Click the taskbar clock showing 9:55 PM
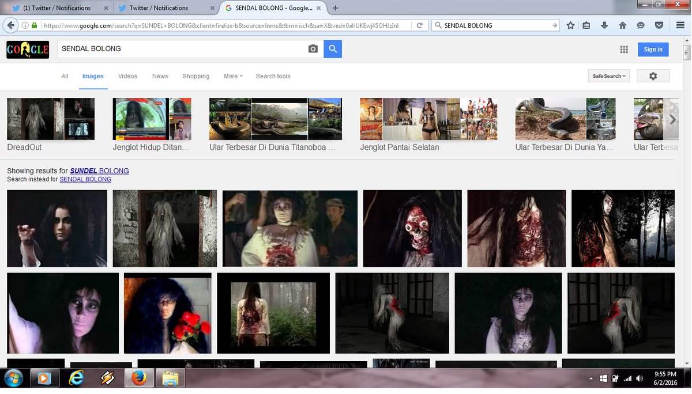692x394 pixels. tap(665, 378)
